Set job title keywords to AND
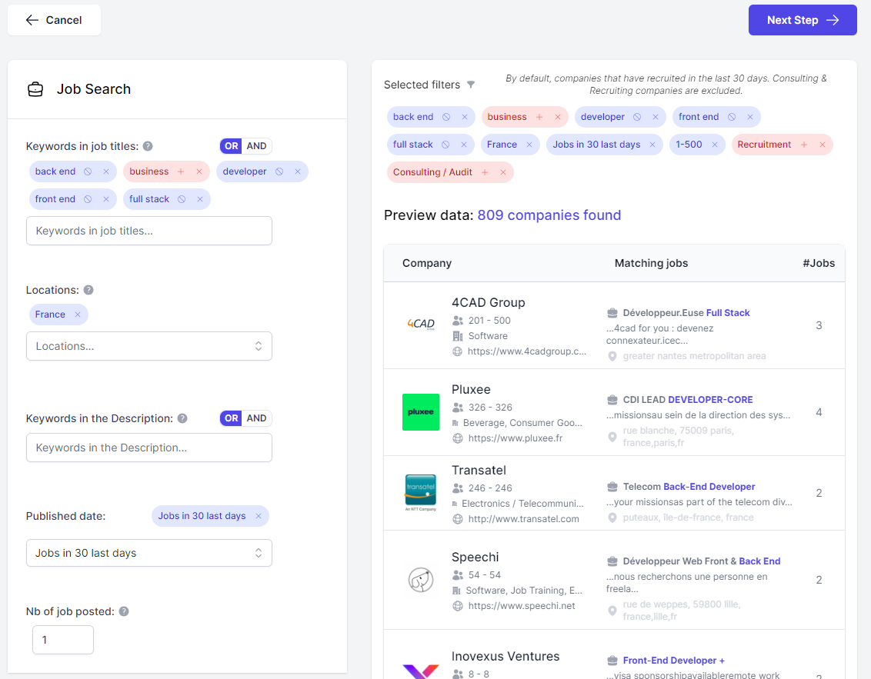Viewport: 871px width, 679px height. coord(257,146)
